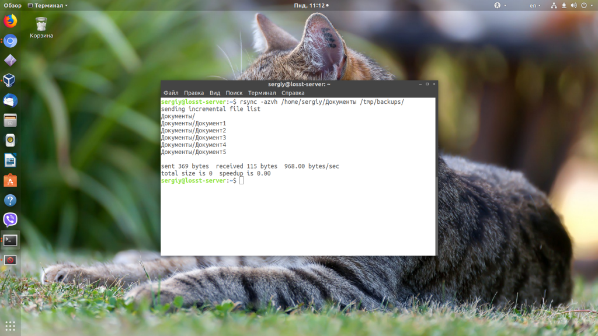
Task: Open the Справка menu in terminal
Action: (293, 93)
